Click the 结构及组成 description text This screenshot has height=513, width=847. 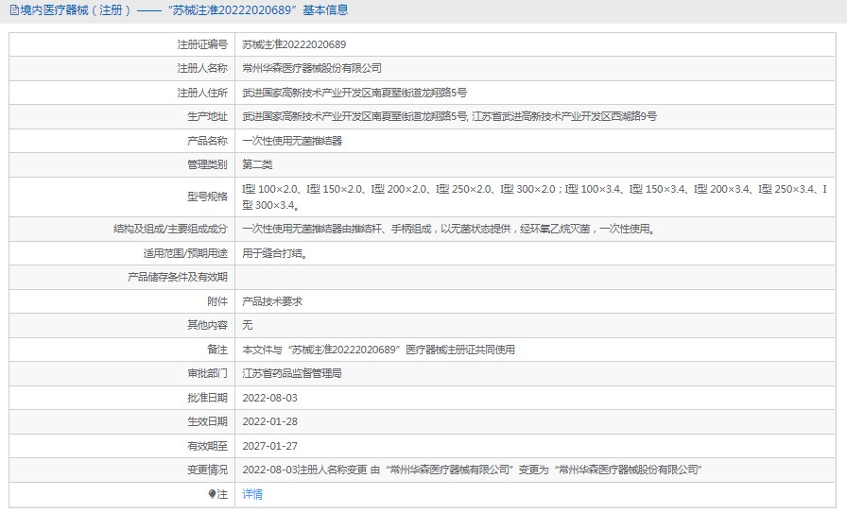coord(449,229)
